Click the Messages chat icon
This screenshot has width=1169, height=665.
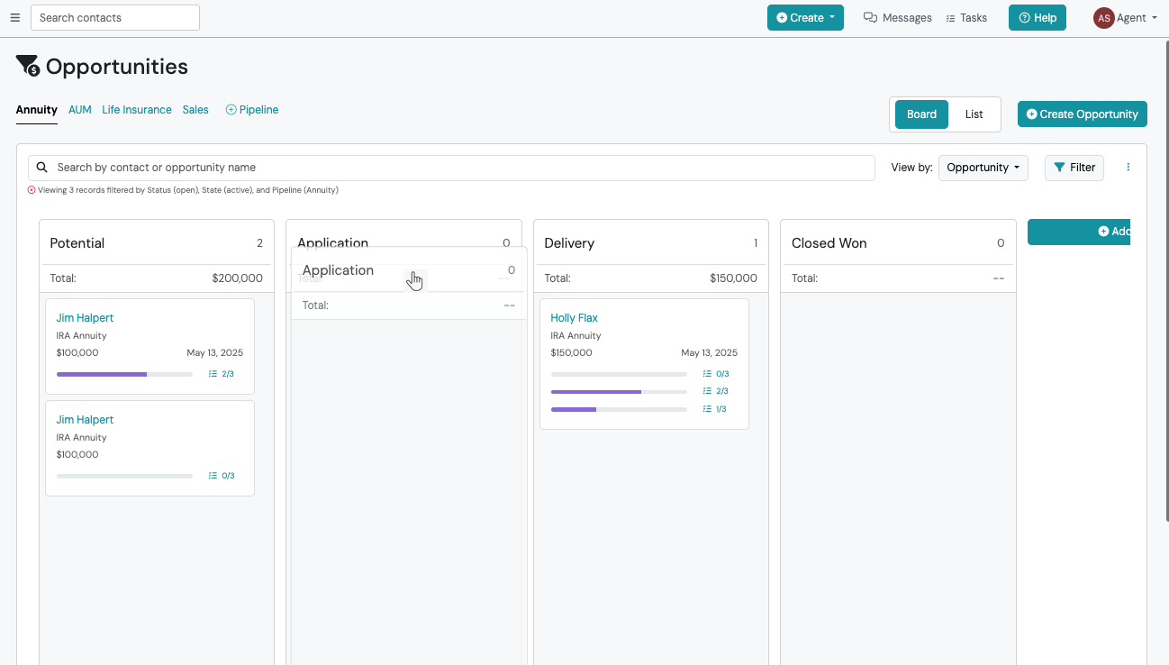tap(870, 18)
